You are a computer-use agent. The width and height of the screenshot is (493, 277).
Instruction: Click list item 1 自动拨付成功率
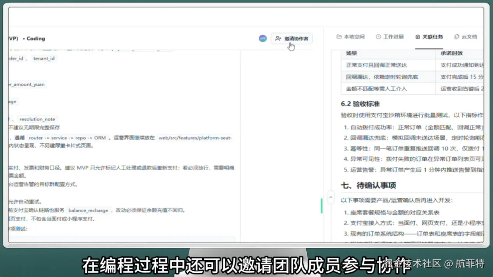[x=413, y=127]
